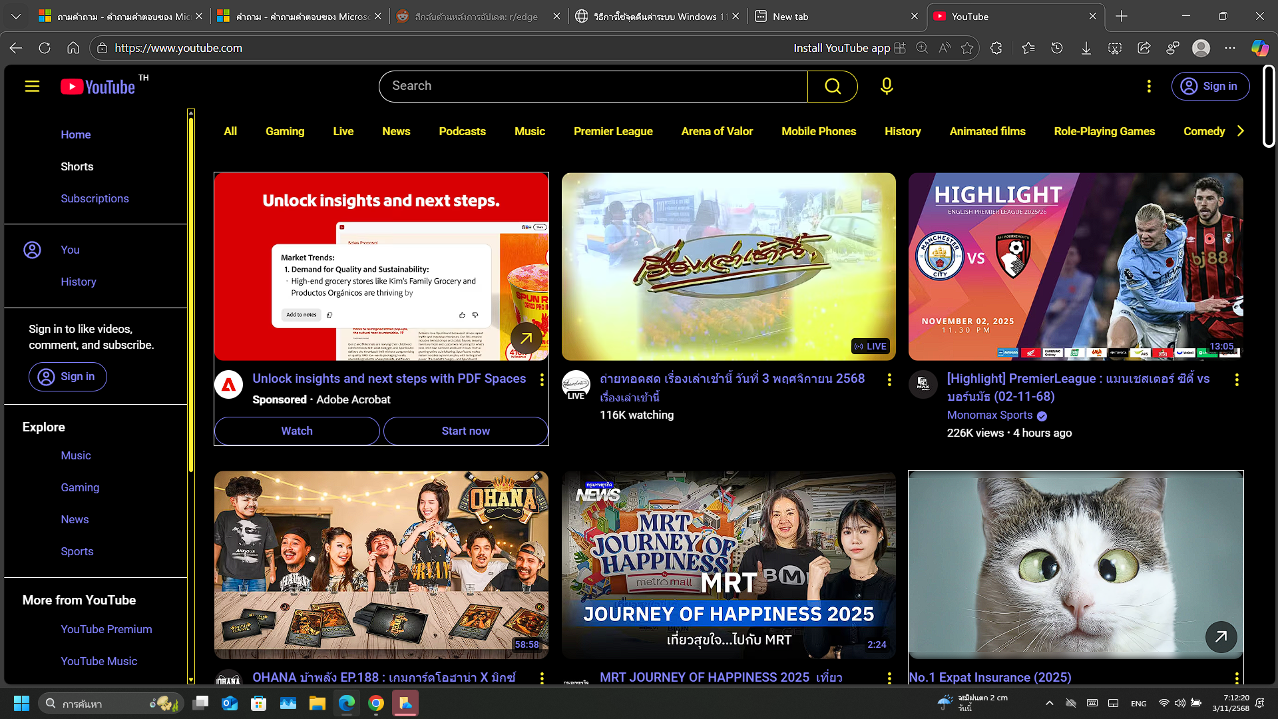Open Edge downloads icon
This screenshot has width=1278, height=719.
[x=1086, y=48]
